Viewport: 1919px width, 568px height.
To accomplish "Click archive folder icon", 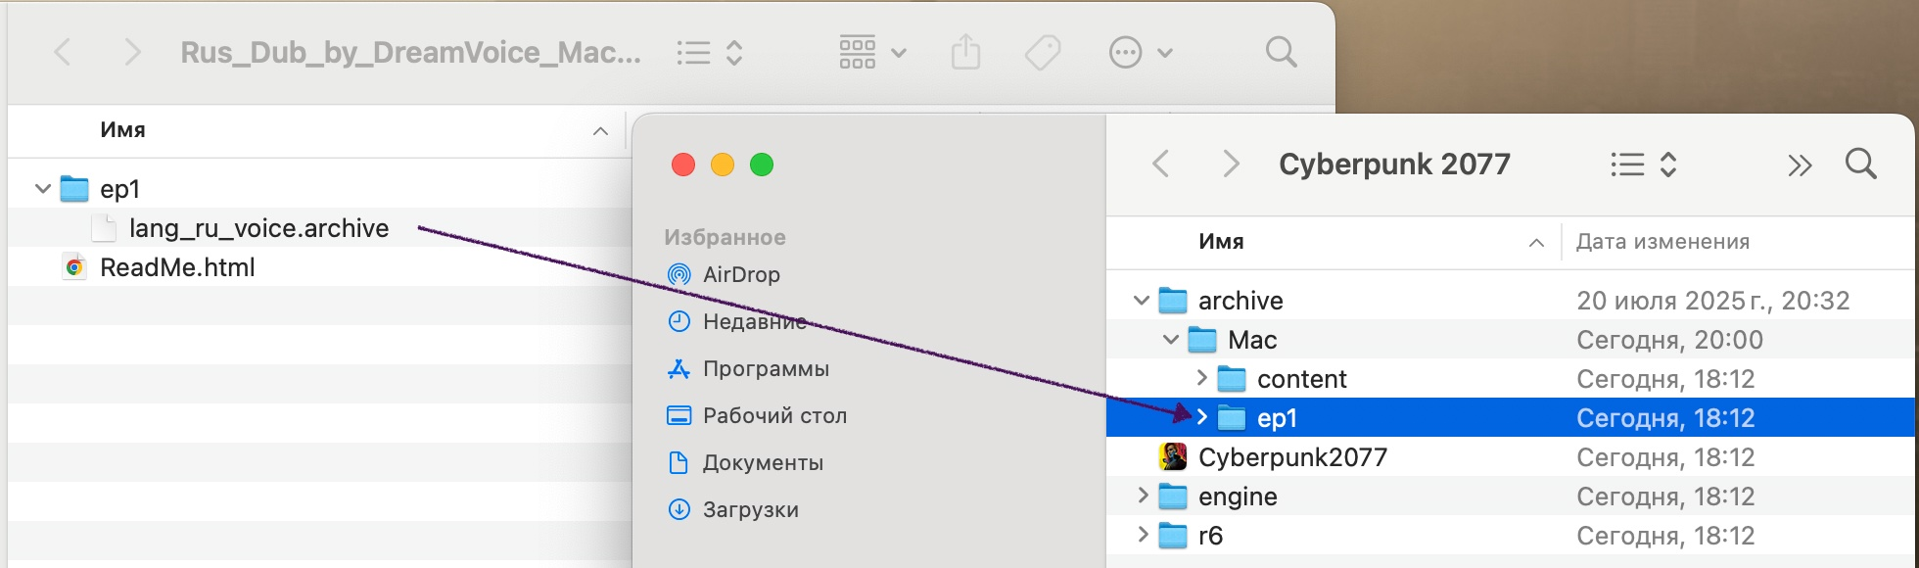I will point(1173,300).
